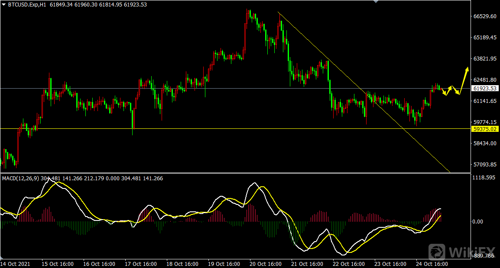Click the low value 61814.95 in header
The width and height of the screenshot is (500, 268).
(x=110, y=5)
